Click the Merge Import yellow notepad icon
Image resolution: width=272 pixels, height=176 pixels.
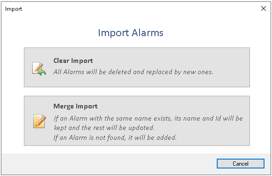tap(39, 121)
